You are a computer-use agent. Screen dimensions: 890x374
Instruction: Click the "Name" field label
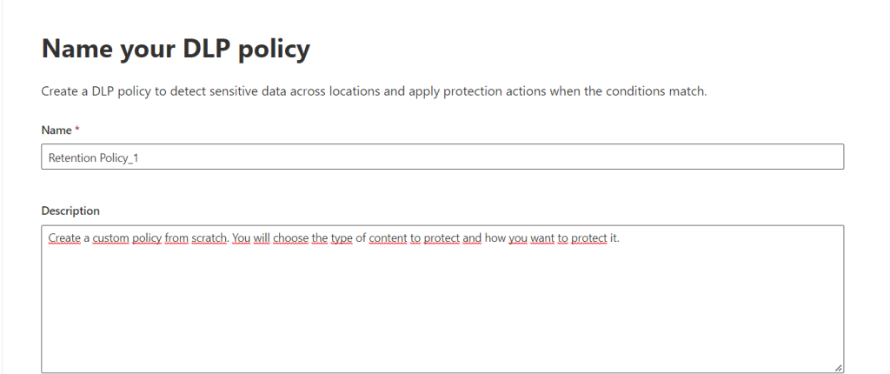pyautogui.click(x=55, y=130)
